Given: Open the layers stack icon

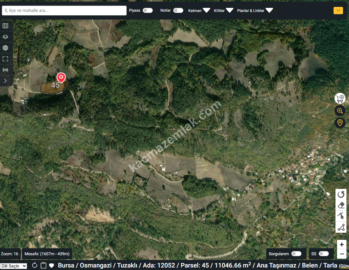Looking at the screenshot, I should [x=5, y=37].
